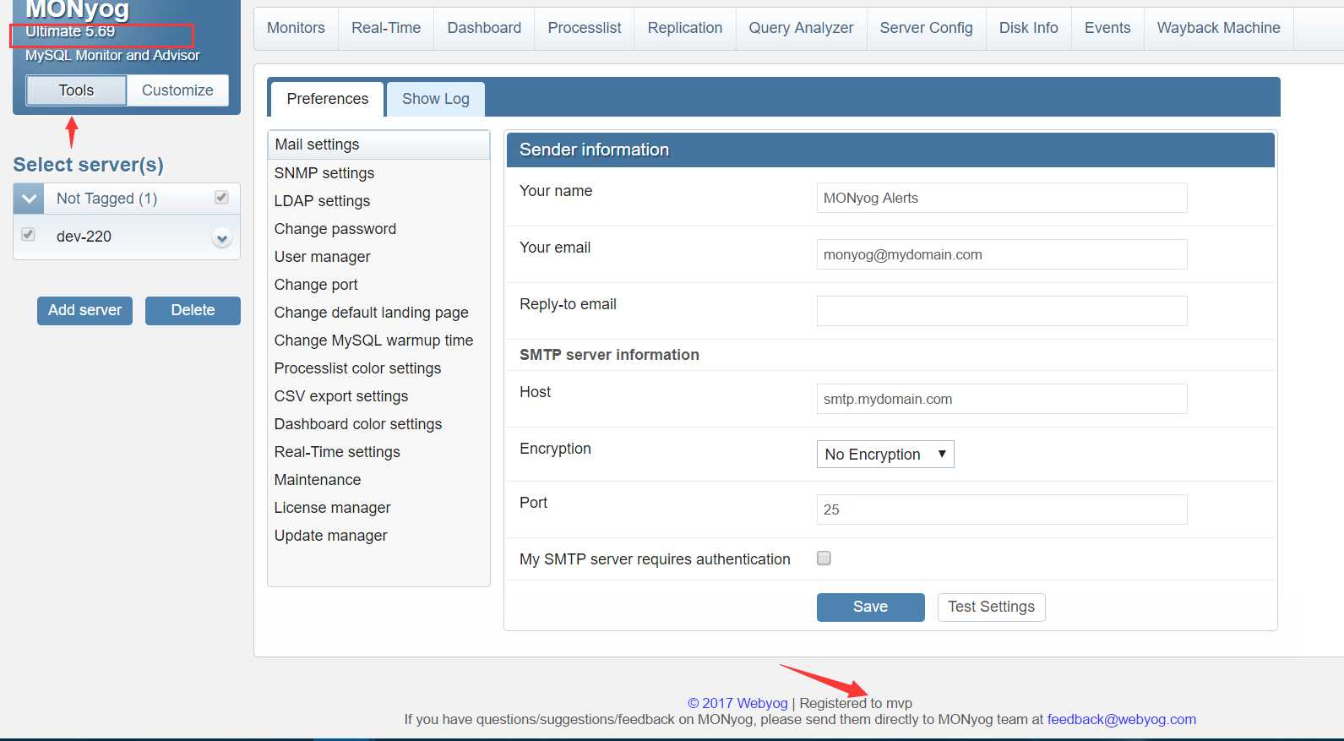The height and width of the screenshot is (741, 1344).
Task: Select Mail settings in preferences list
Action: pos(378,144)
